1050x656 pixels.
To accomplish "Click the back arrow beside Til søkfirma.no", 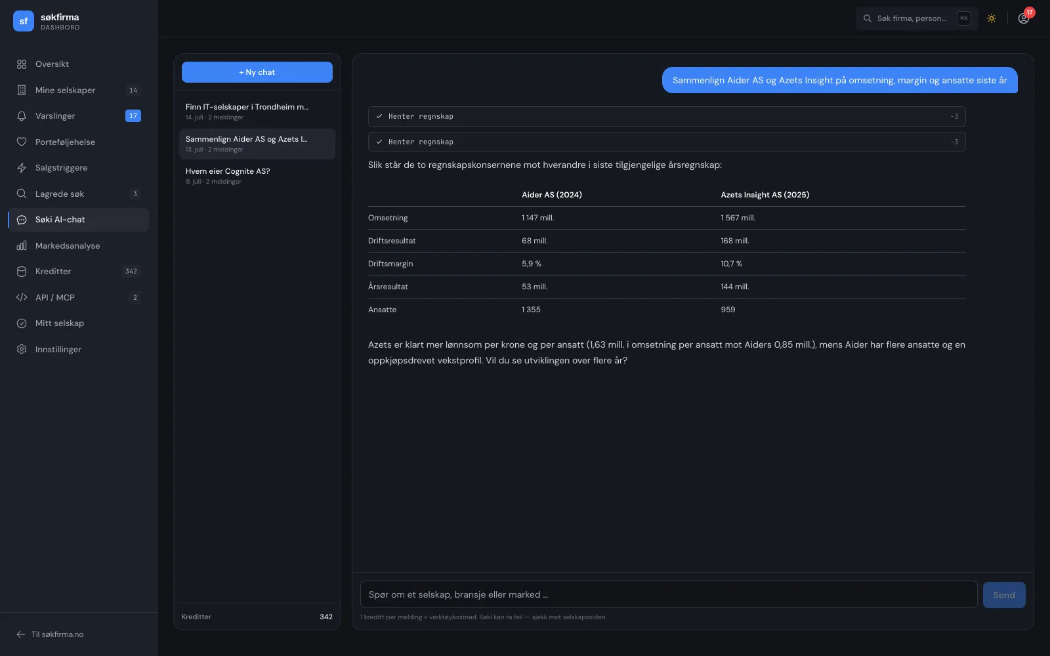I will [20, 634].
